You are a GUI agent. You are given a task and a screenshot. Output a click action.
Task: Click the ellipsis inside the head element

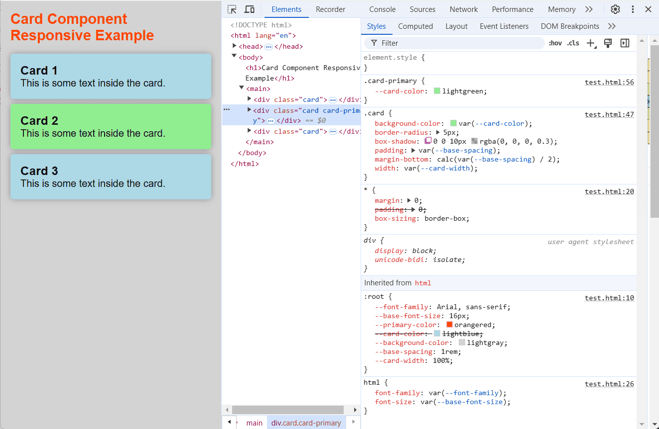tap(268, 47)
